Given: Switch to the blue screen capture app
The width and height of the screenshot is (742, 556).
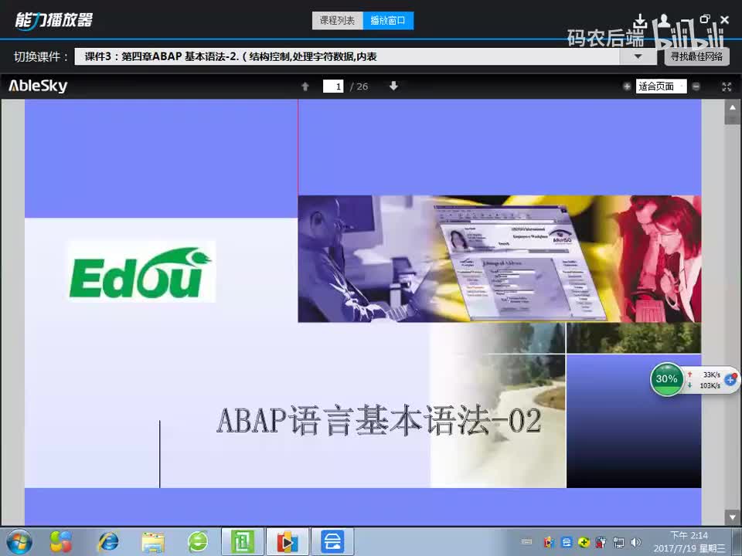Looking at the screenshot, I should tap(332, 542).
